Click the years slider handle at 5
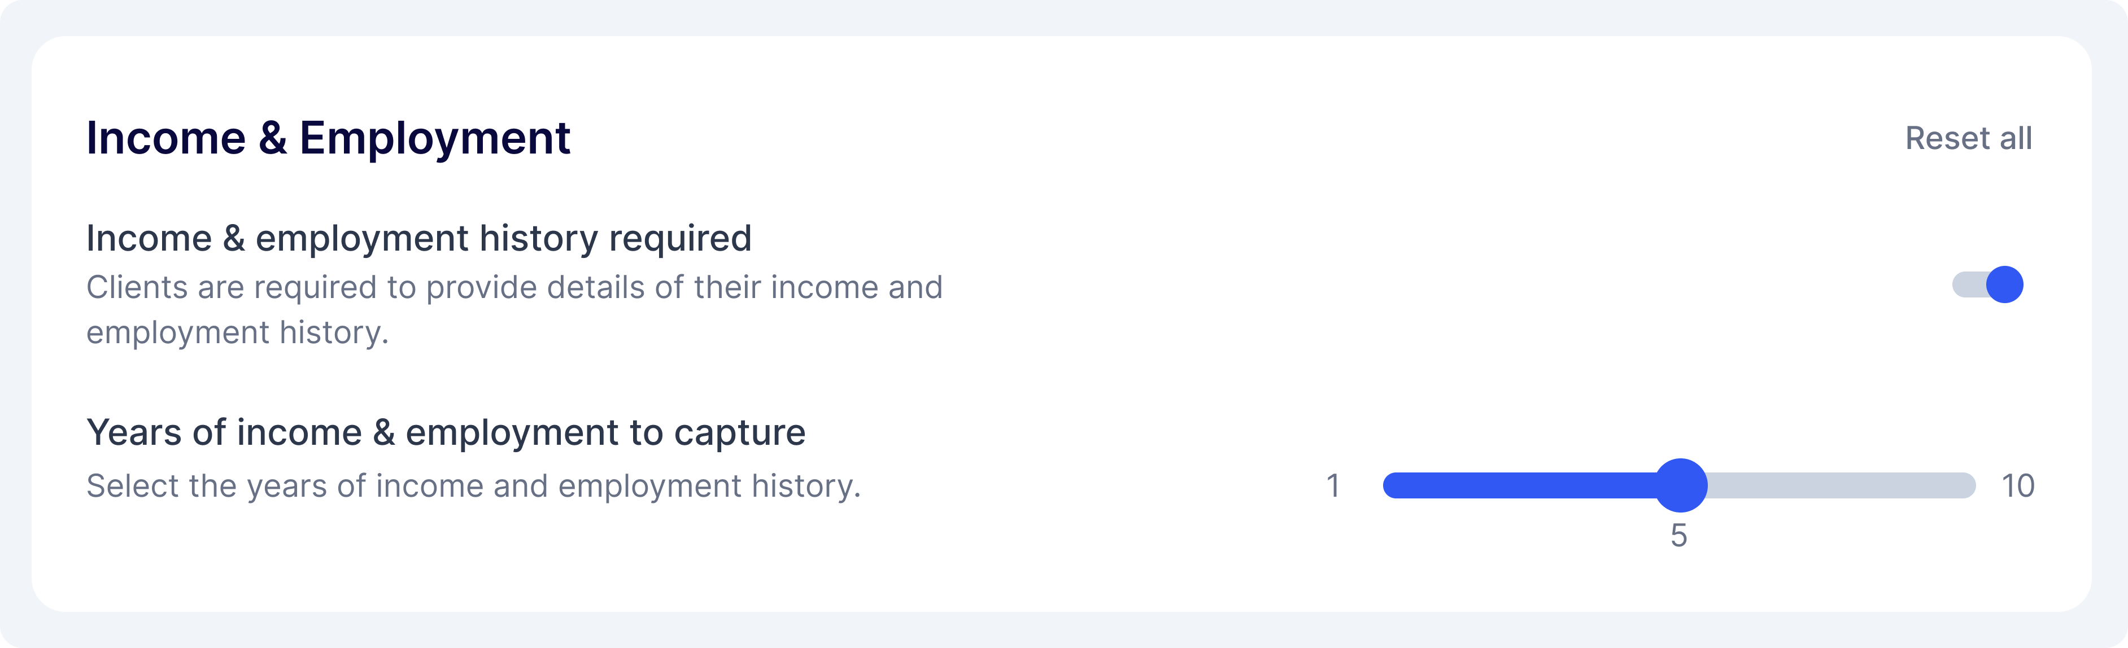This screenshot has height=648, width=2128. pyautogui.click(x=1680, y=485)
